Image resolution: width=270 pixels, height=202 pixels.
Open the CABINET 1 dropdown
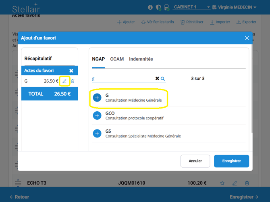(x=191, y=7)
